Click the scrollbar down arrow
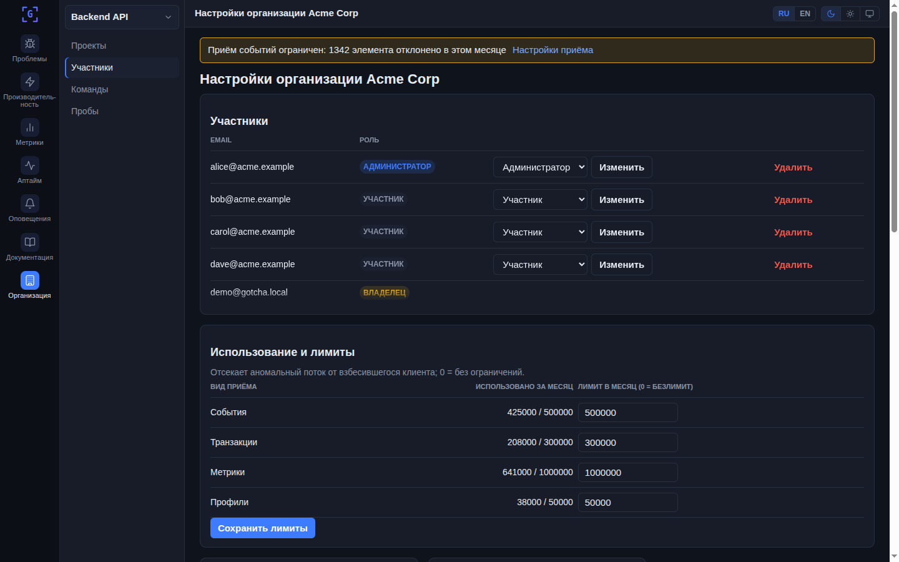 click(x=894, y=556)
